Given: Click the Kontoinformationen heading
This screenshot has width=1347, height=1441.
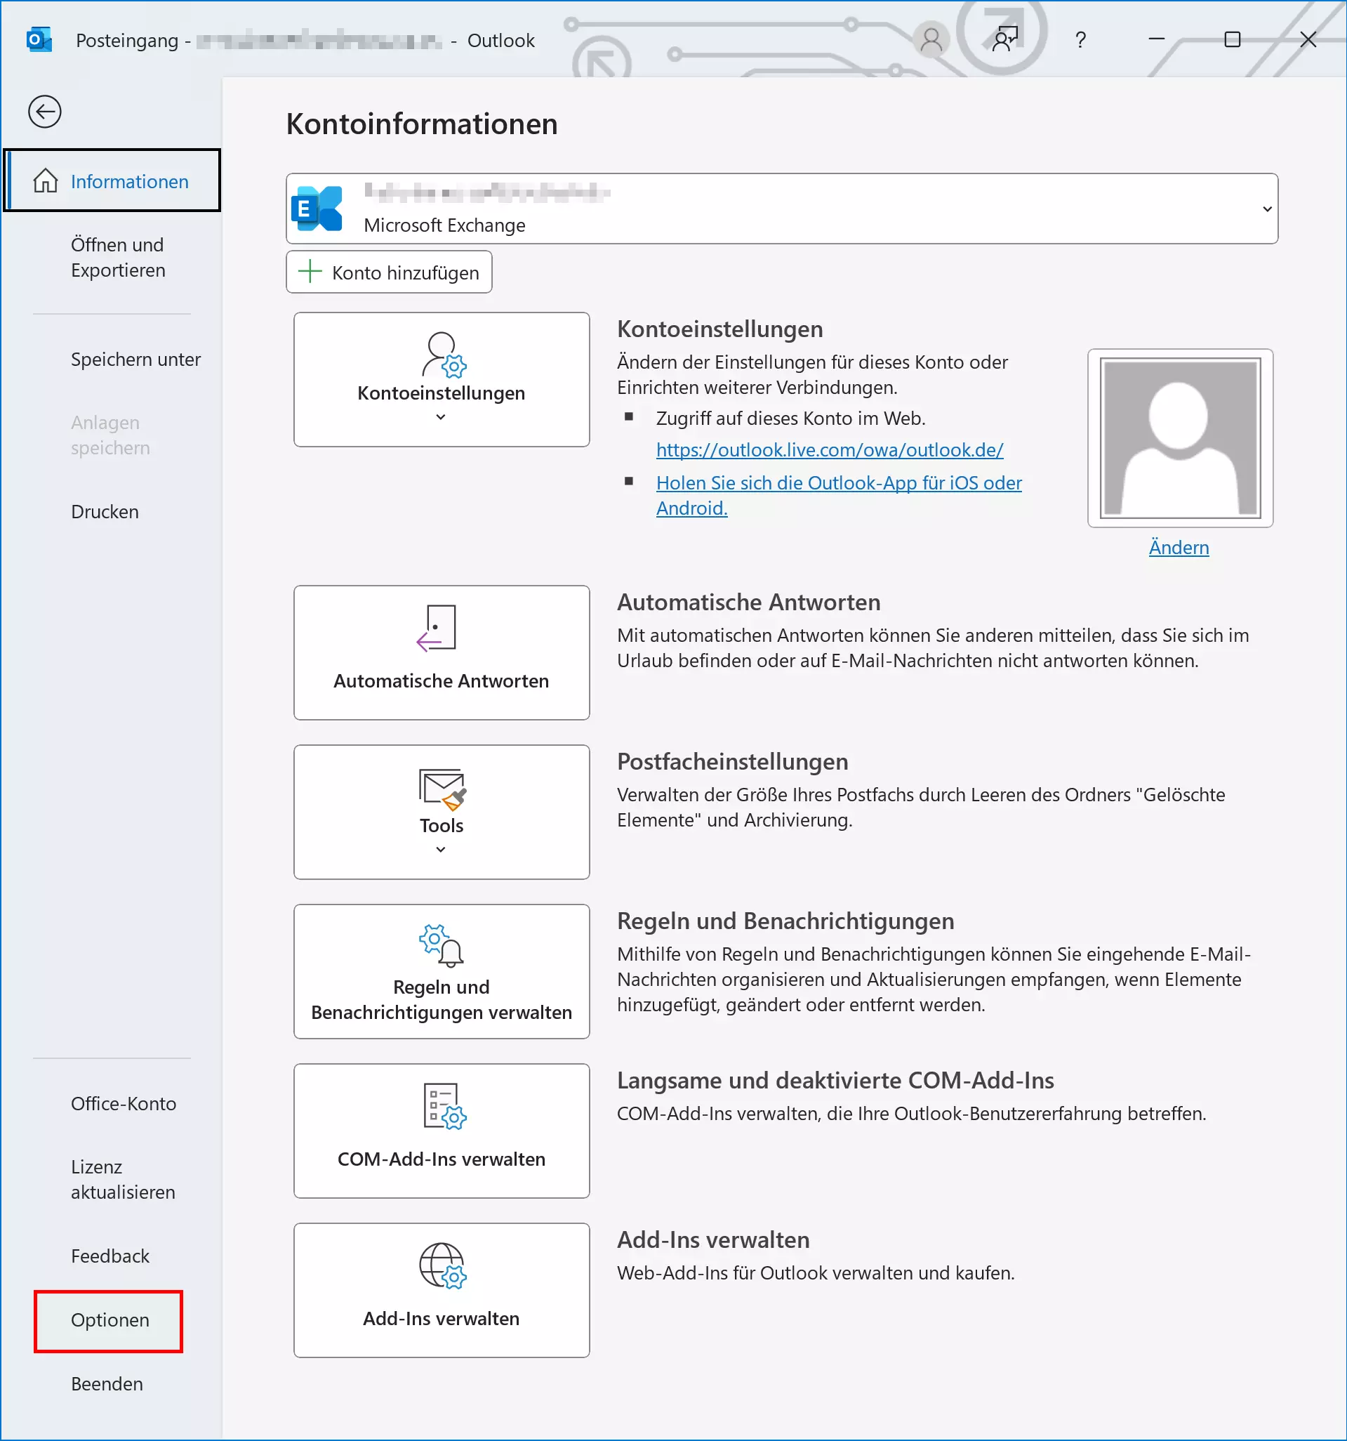Looking at the screenshot, I should click(422, 124).
